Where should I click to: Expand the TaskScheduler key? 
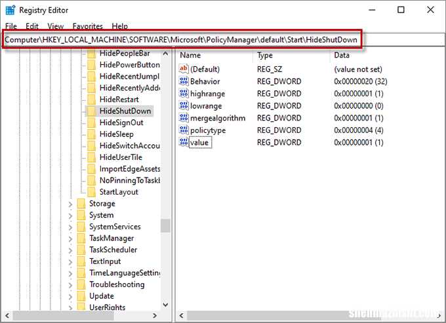click(x=70, y=250)
